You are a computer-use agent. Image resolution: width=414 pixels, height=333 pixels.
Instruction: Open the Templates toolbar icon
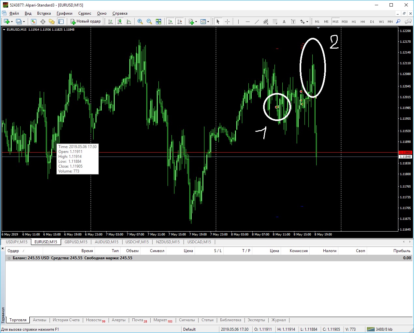tap(203, 22)
